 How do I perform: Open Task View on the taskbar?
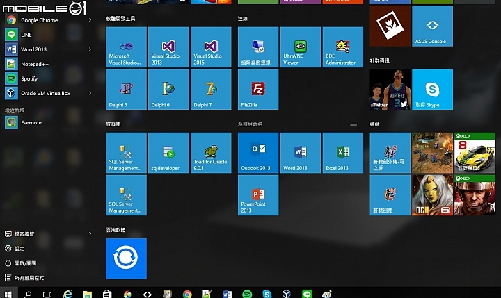click(x=47, y=294)
